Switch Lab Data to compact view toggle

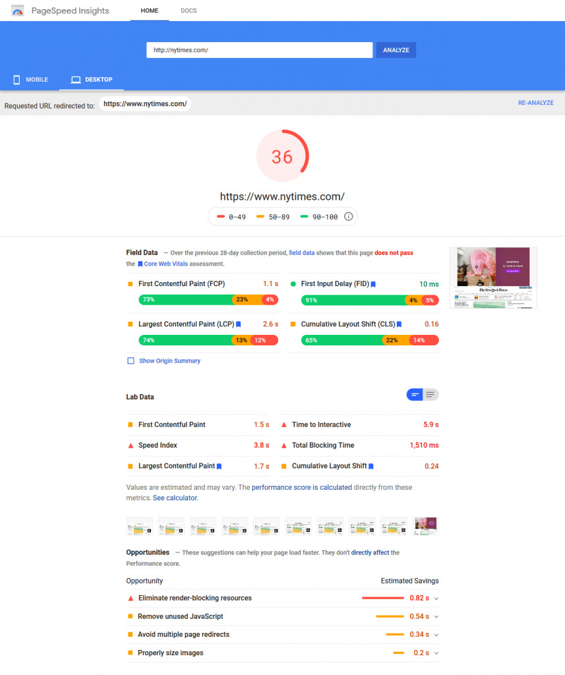(x=415, y=395)
